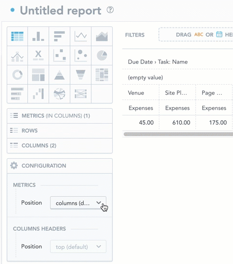This screenshot has height=264, width=233.
Task: Select the Line chart visualization
Action: (80, 36)
